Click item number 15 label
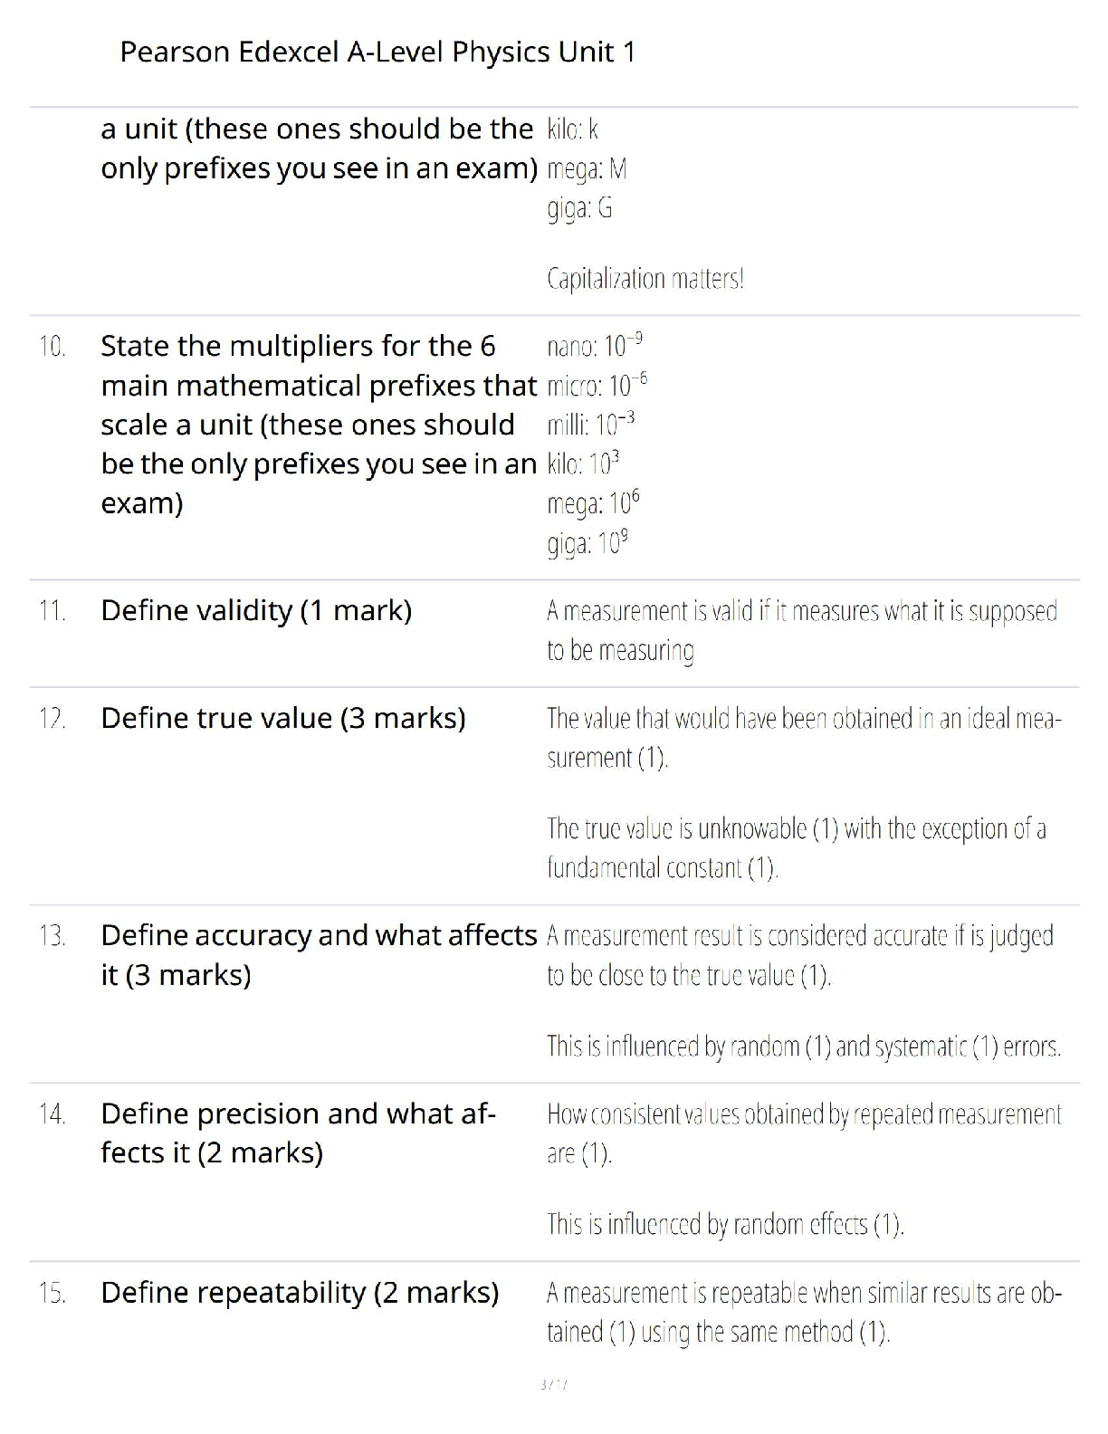Screen dimensions: 1108x1434 point(53,1293)
